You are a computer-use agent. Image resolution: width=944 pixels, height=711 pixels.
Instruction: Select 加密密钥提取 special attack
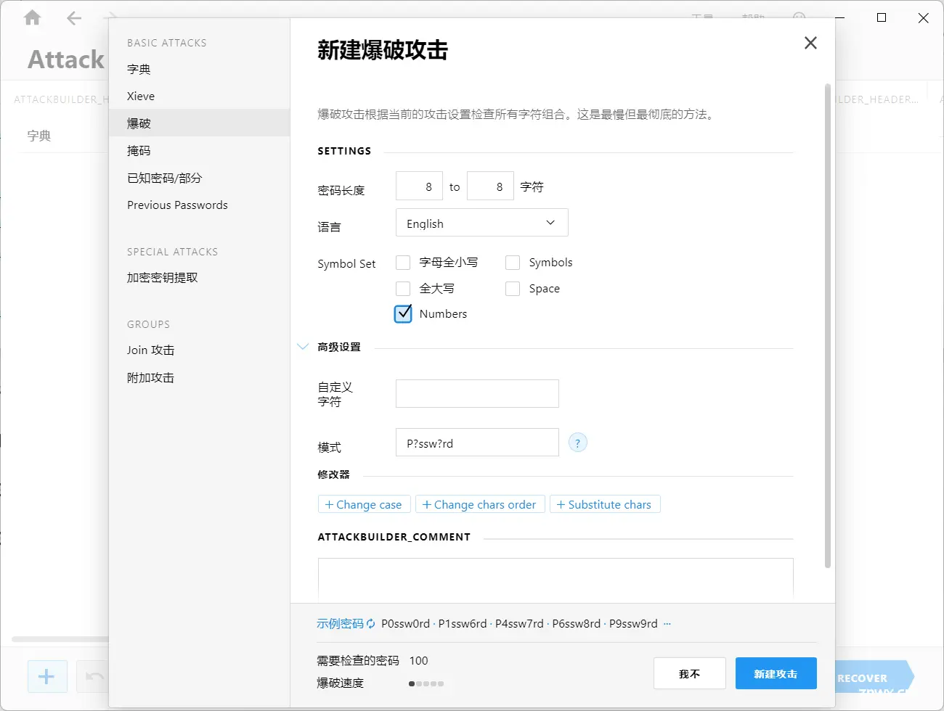199,277
